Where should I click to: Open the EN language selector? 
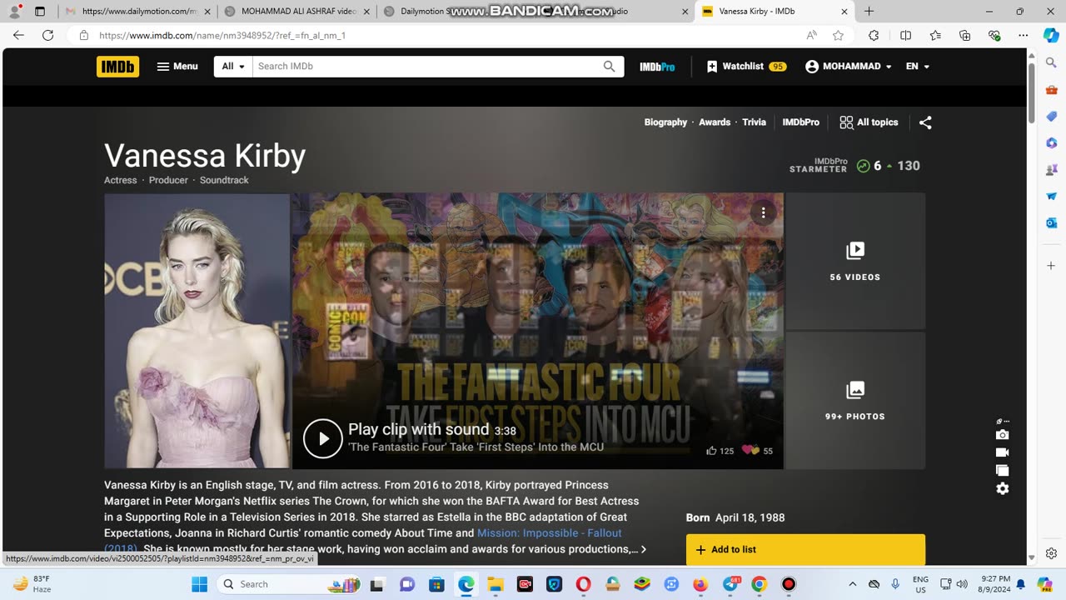918,67
